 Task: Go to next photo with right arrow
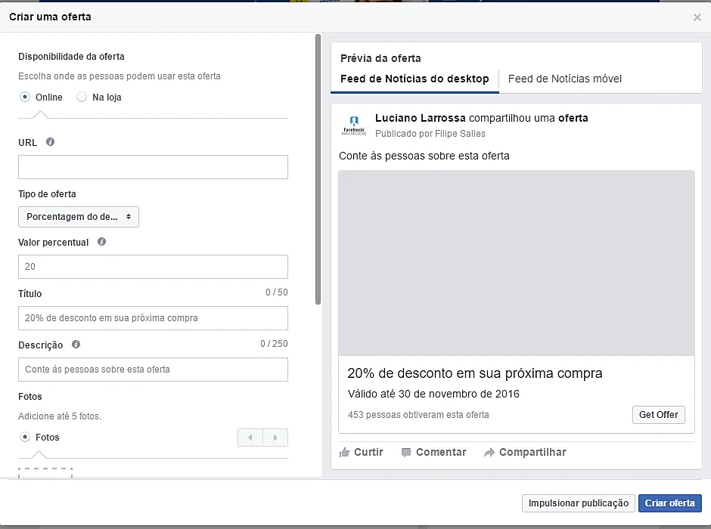click(275, 438)
